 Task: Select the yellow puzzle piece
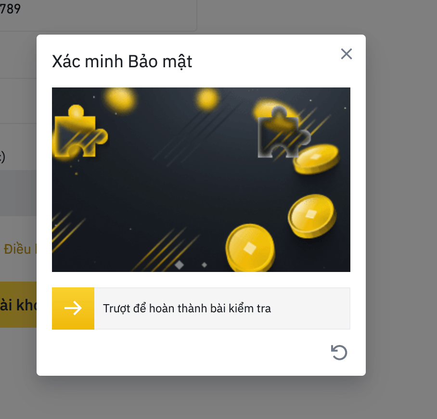(x=80, y=132)
